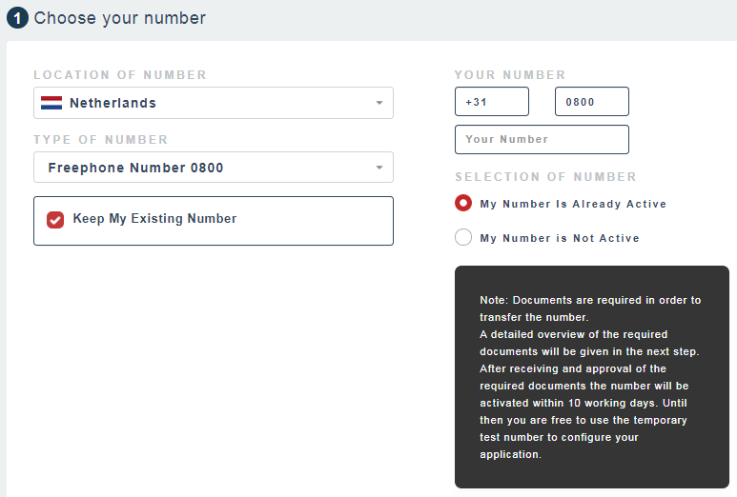Viewport: 737px width, 497px height.
Task: Click the My Number is Not Active label
Action: coord(560,238)
